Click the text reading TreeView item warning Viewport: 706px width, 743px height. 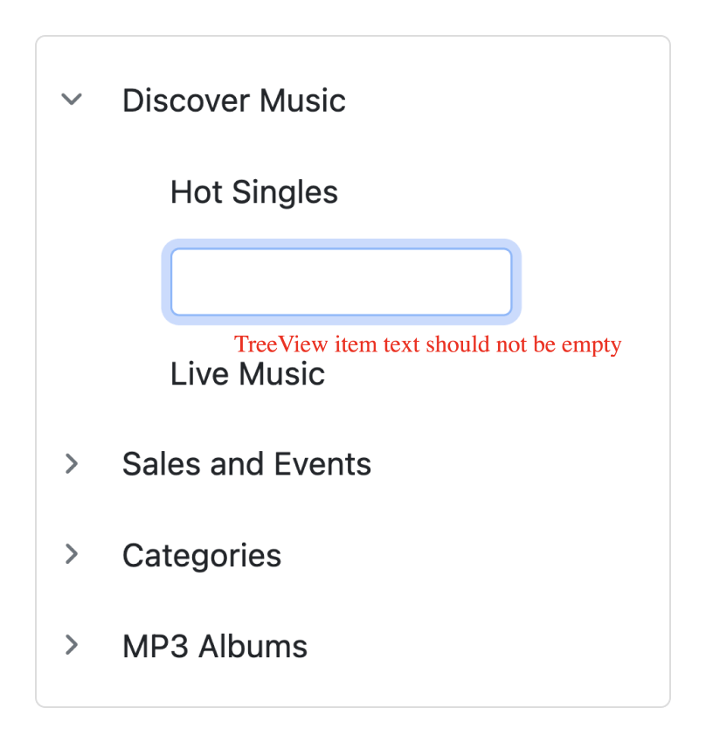click(426, 344)
